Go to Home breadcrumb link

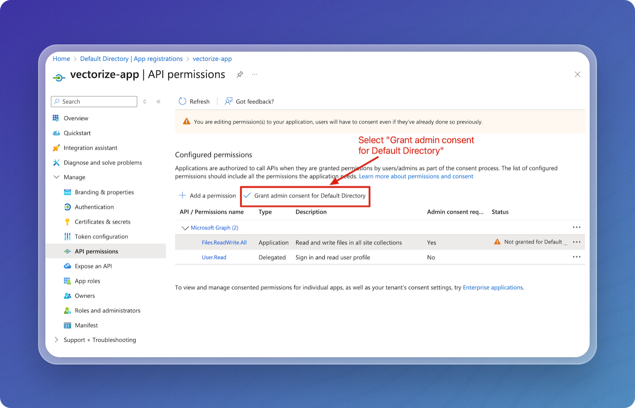pos(61,59)
